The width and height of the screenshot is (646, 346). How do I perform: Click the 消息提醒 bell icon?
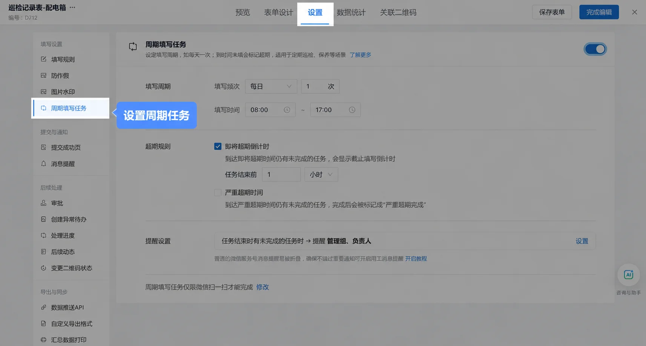(x=43, y=164)
